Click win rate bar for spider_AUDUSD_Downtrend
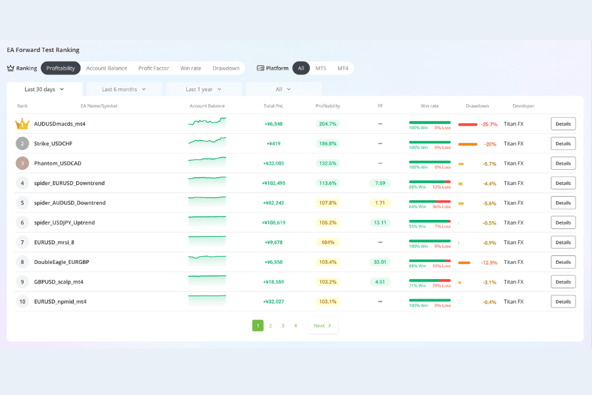 click(x=430, y=201)
